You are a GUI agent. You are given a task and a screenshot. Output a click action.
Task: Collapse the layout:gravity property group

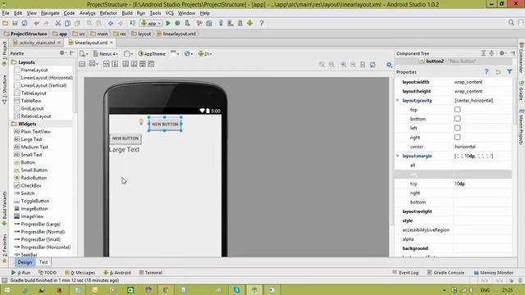pyautogui.click(x=397, y=100)
